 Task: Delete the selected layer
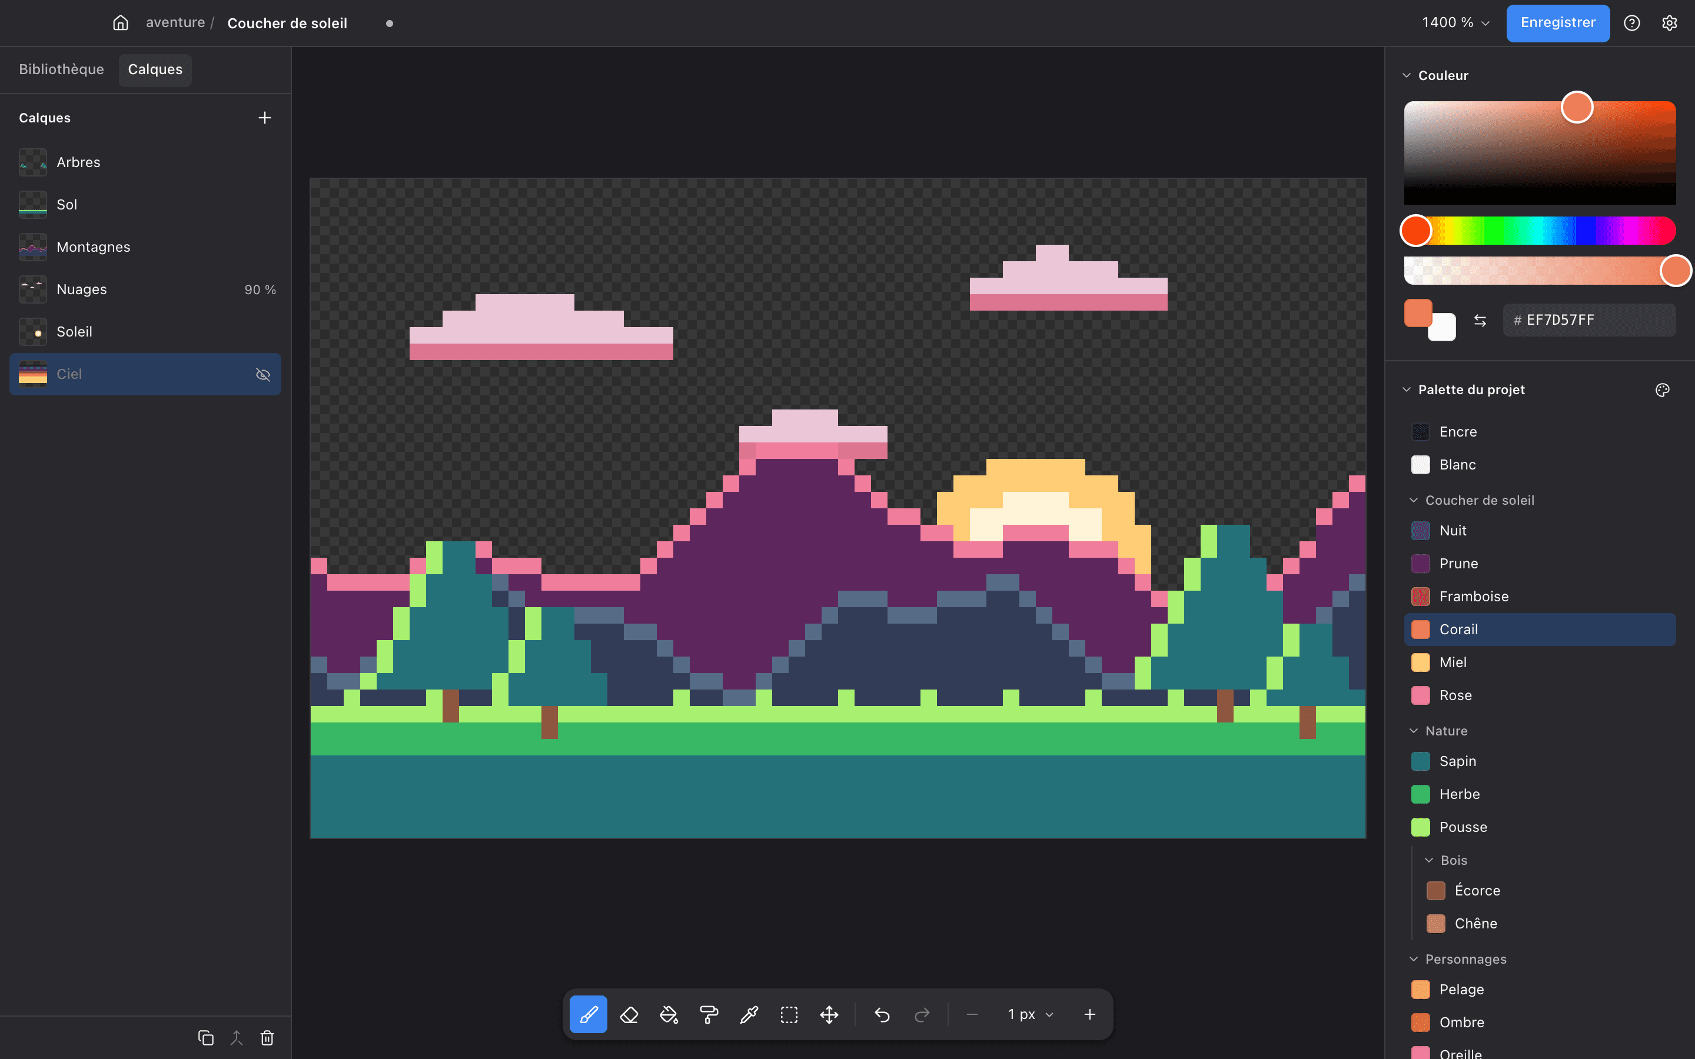[267, 1037]
